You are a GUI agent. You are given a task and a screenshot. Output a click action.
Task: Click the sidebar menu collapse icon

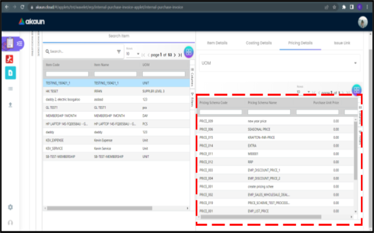(19, 44)
